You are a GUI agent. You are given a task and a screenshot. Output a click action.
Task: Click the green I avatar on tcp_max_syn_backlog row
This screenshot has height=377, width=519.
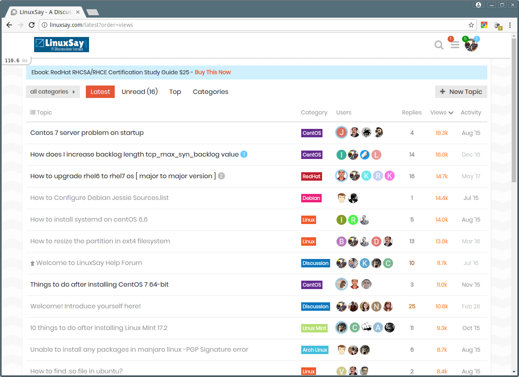[341, 155]
